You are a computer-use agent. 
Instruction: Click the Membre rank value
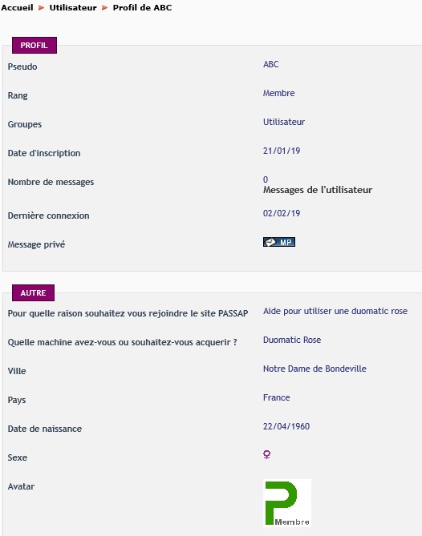point(278,93)
